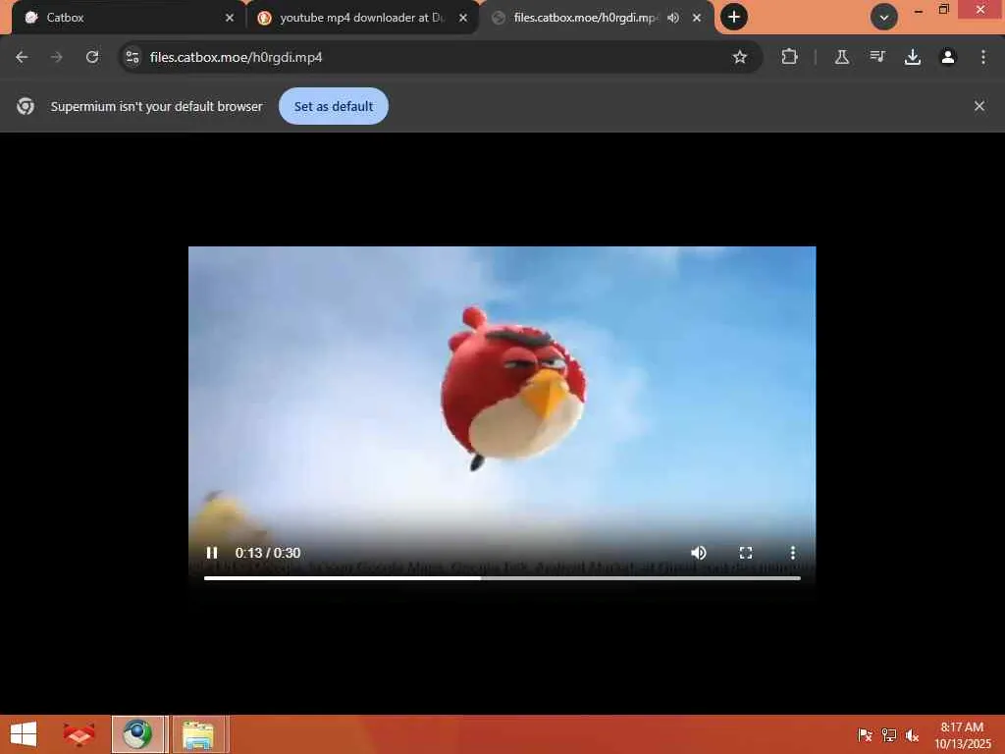Close the files.catbox.moe video tab
1005x754 pixels.
click(x=697, y=18)
